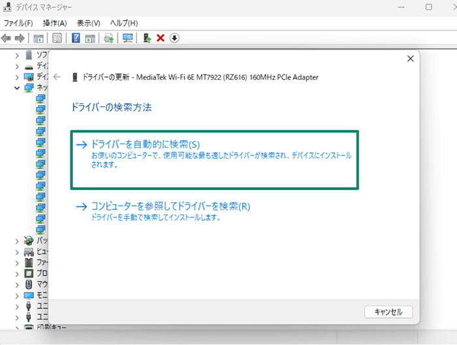Click the dialog title MediaTek Wi-Fi 6E MT7922 text
The width and height of the screenshot is (457, 345).
coord(200,77)
